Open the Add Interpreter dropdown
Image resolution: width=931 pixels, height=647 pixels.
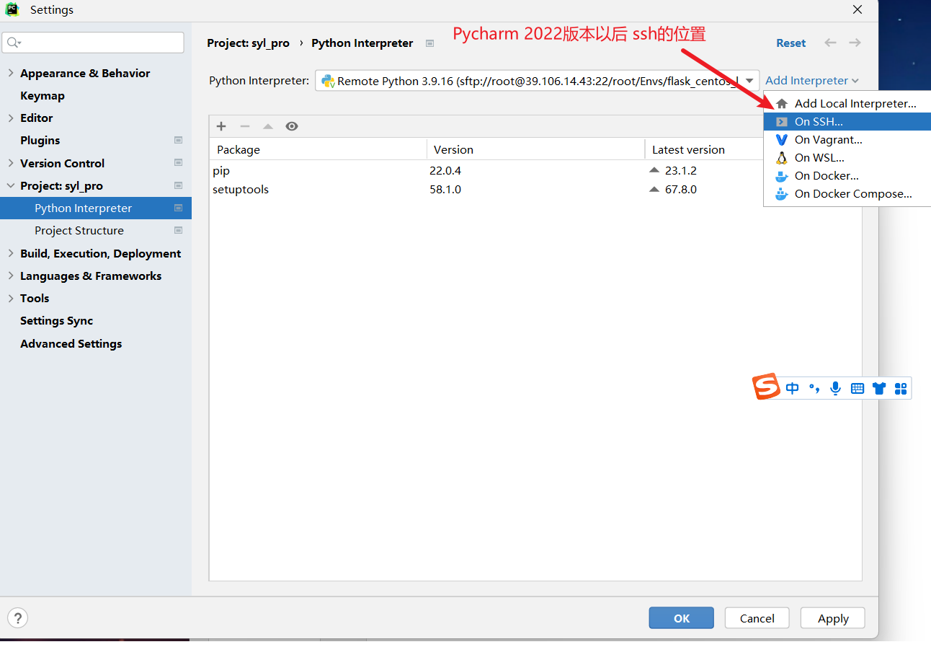point(808,80)
